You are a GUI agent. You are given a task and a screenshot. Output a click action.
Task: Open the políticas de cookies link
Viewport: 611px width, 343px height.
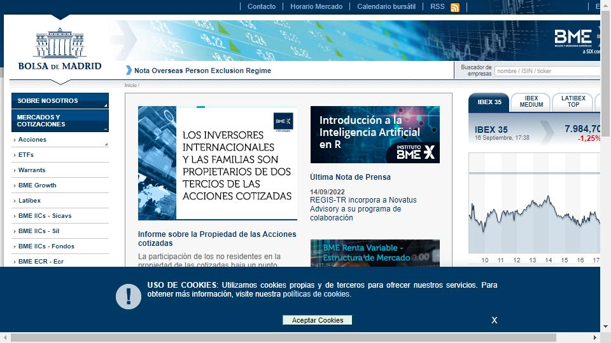pyautogui.click(x=316, y=294)
